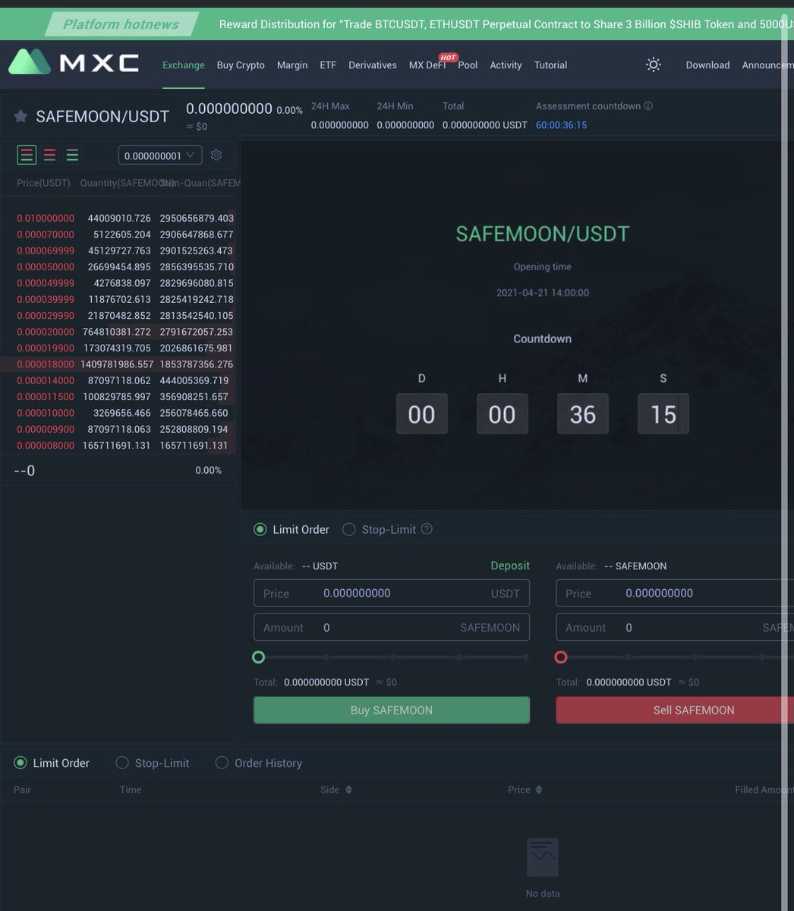The width and height of the screenshot is (794, 911).
Task: Click the Stop-Limit help question icon
Action: click(x=427, y=529)
